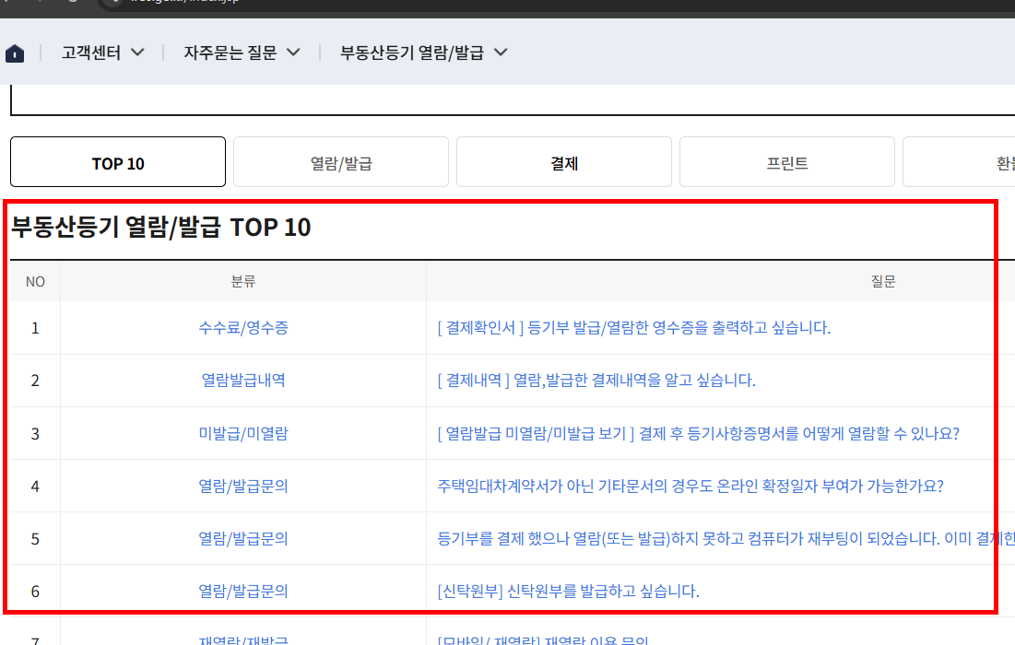1015x645 pixels.
Task: Click the site info icon in the address bar
Action: tap(112, 4)
